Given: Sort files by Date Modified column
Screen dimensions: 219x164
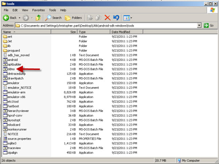Looking at the screenshot, I should (x=120, y=32).
